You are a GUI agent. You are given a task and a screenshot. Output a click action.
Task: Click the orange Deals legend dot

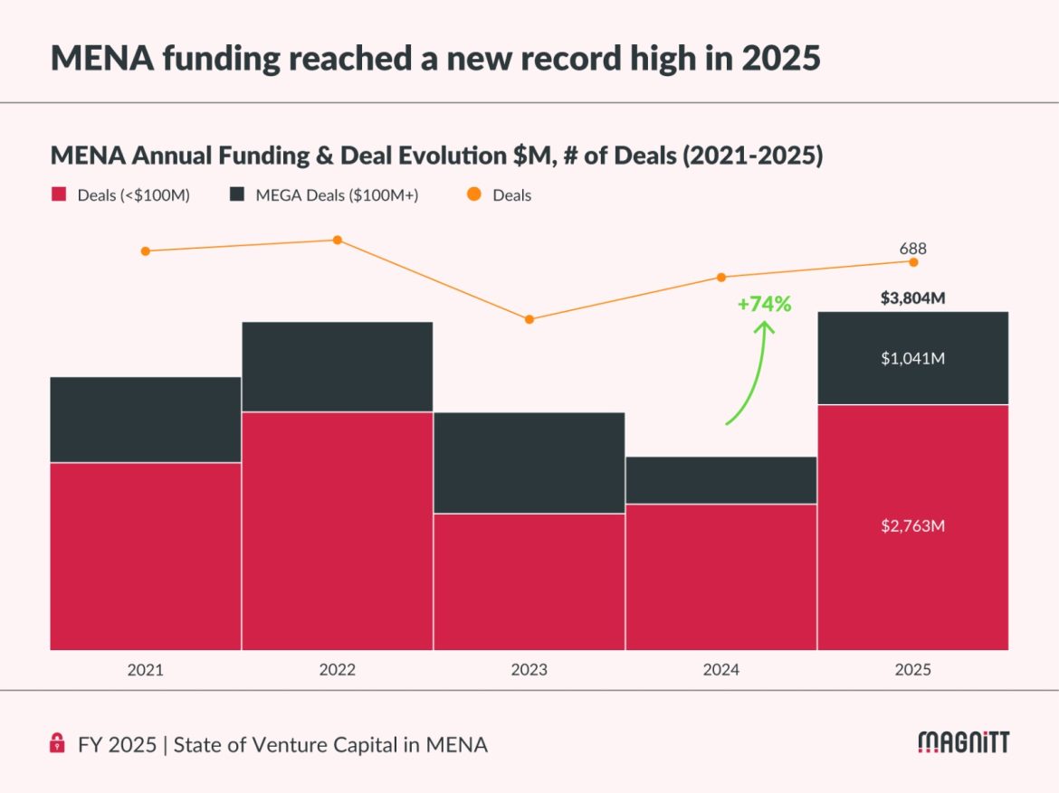coord(475,194)
